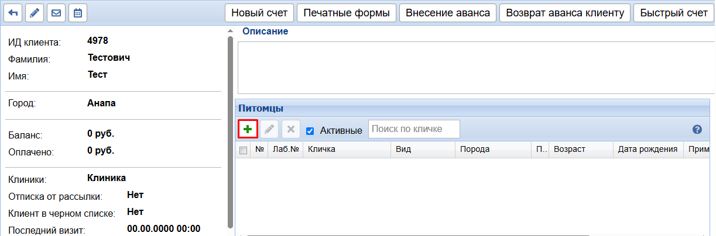The image size is (716, 236).
Task: Click the Новый счет button
Action: pyautogui.click(x=259, y=13)
